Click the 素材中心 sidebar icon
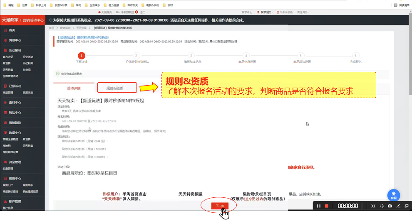Screen dimensions: 412x221 [5, 103]
